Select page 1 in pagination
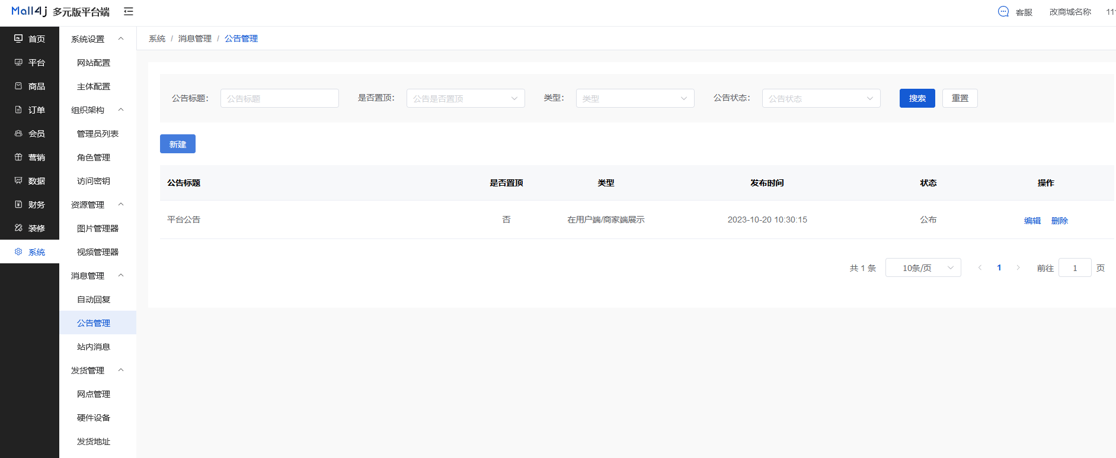 click(999, 267)
